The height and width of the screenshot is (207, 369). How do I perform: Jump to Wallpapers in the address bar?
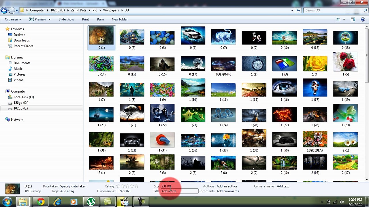point(111,10)
